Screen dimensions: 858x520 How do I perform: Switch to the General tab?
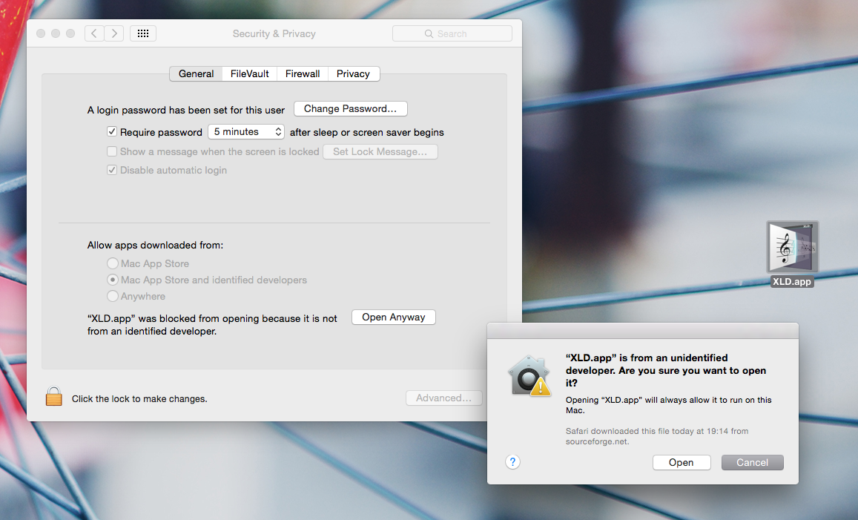pyautogui.click(x=196, y=74)
